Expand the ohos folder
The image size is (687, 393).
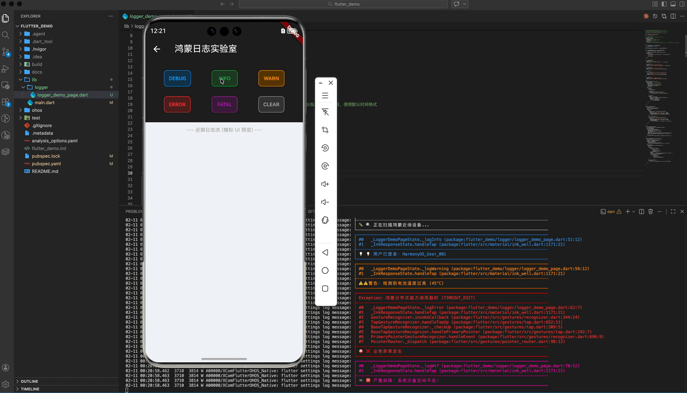(37, 110)
